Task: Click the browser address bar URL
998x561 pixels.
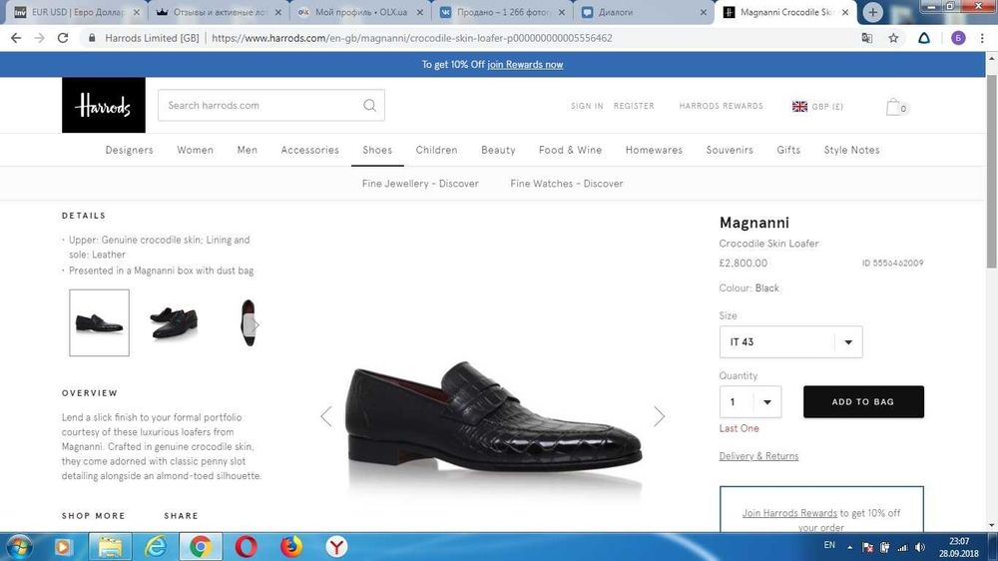Action: (412, 38)
